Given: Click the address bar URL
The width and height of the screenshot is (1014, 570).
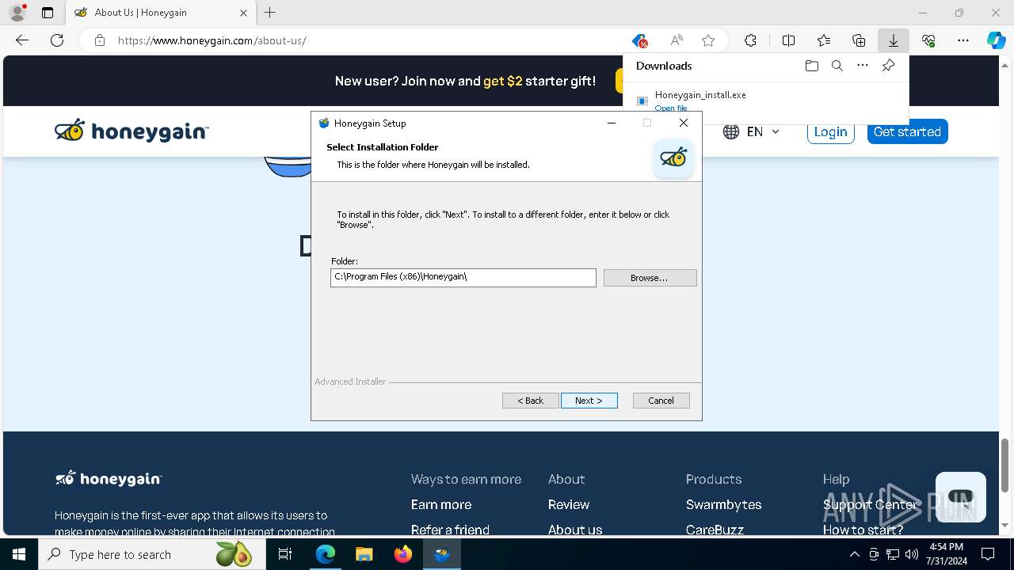Looking at the screenshot, I should point(212,40).
